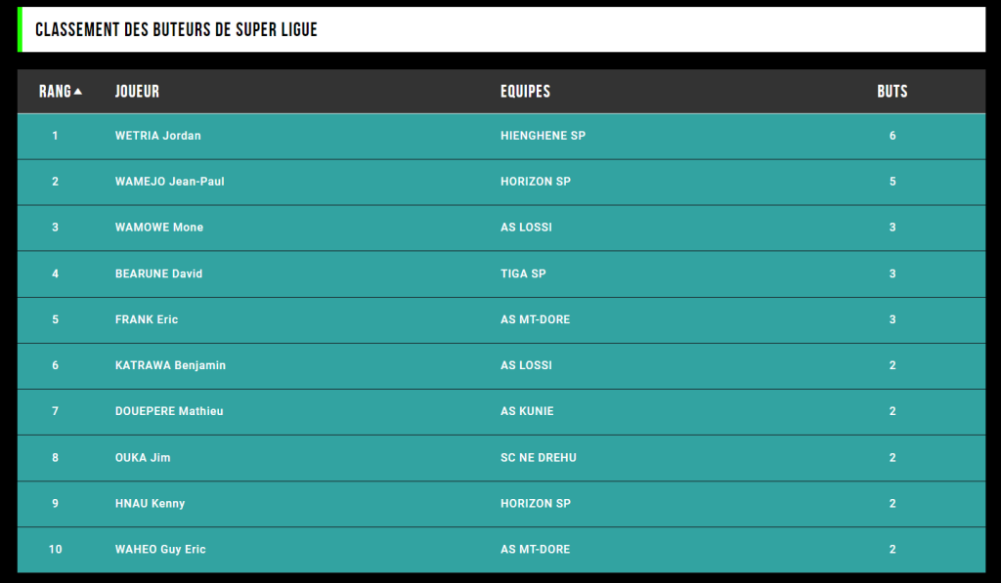The height and width of the screenshot is (583, 1001).
Task: Select player WAMEJO Jean-Paul
Action: 170,182
